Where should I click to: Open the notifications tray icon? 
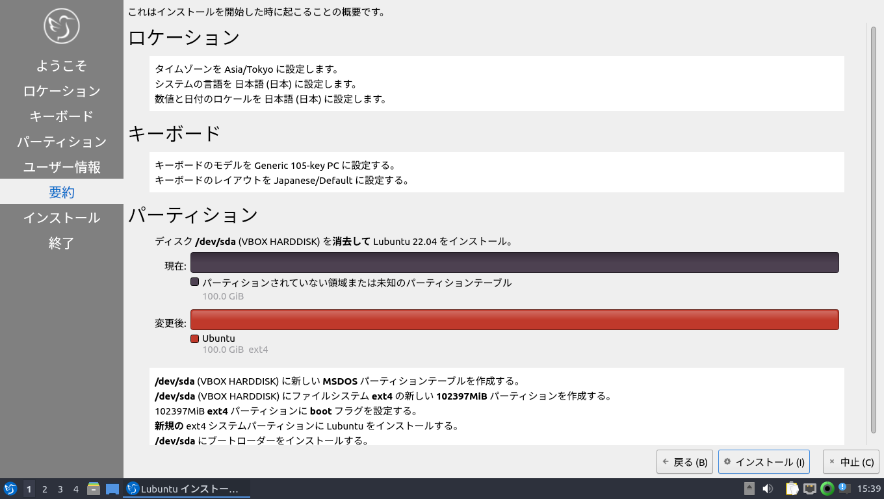(x=844, y=488)
